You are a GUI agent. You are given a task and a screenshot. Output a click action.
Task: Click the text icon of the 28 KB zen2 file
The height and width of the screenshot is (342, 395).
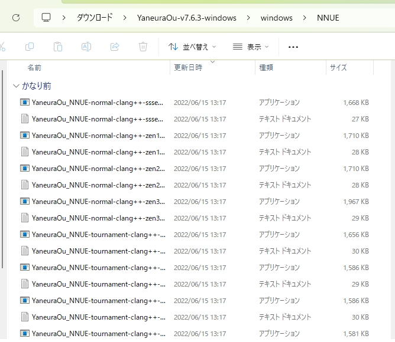[25, 185]
